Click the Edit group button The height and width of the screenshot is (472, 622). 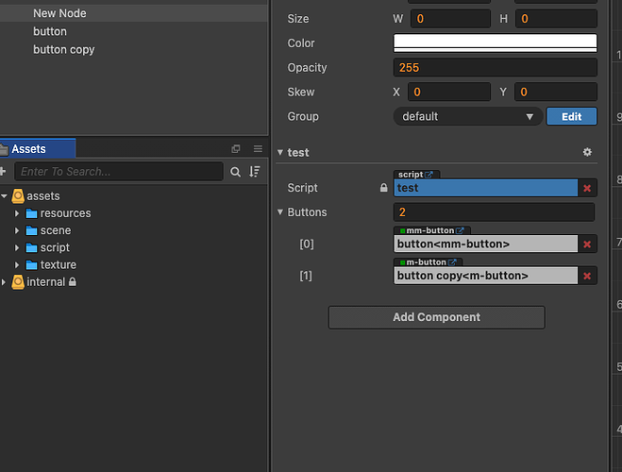tap(571, 117)
